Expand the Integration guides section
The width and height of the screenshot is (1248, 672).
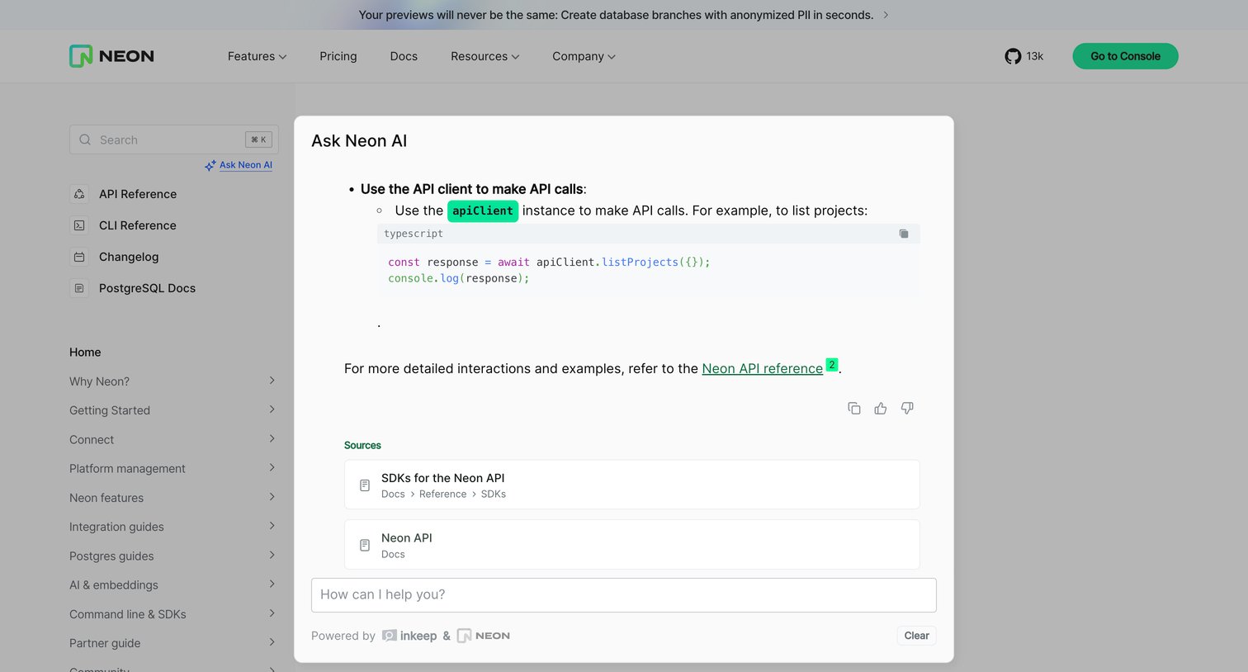pos(272,526)
